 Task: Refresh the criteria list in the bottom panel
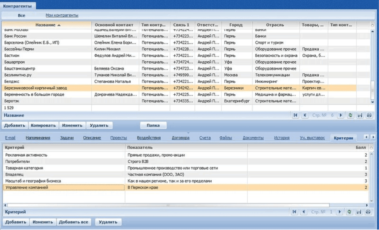pos(350,212)
